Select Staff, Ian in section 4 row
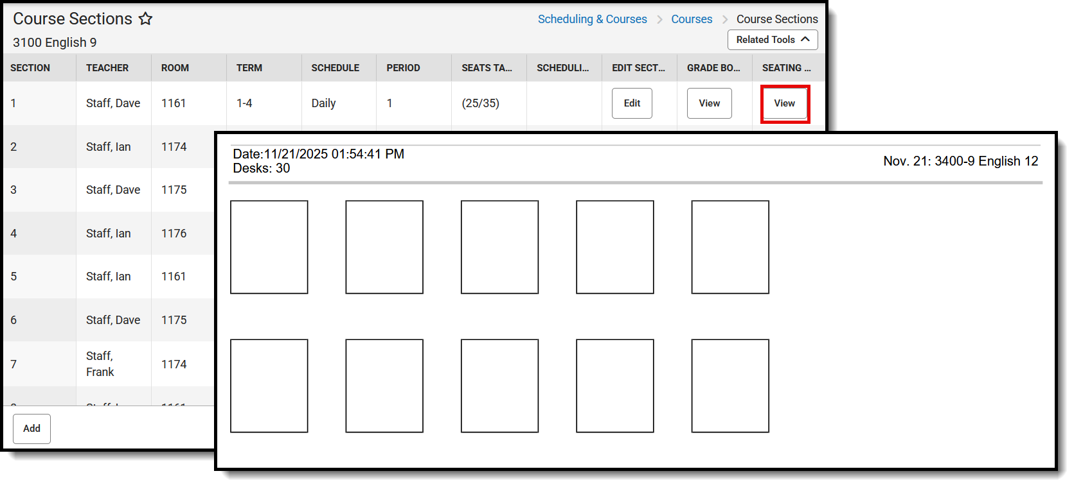The width and height of the screenshot is (1074, 487). click(x=109, y=234)
